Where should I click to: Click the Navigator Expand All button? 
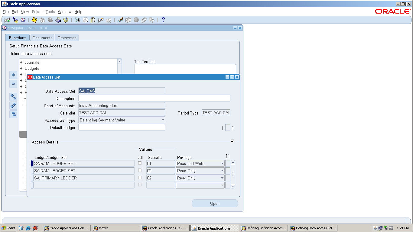point(13,105)
